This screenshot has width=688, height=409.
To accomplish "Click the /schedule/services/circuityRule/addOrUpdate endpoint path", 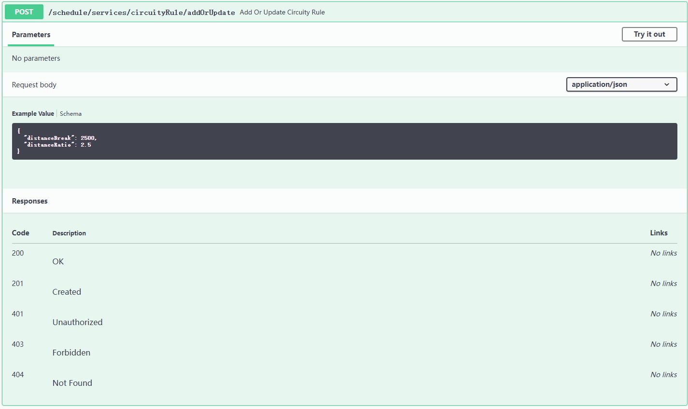I will coord(141,13).
